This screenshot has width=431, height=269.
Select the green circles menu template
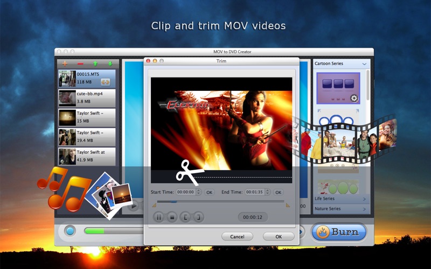pos(338,187)
